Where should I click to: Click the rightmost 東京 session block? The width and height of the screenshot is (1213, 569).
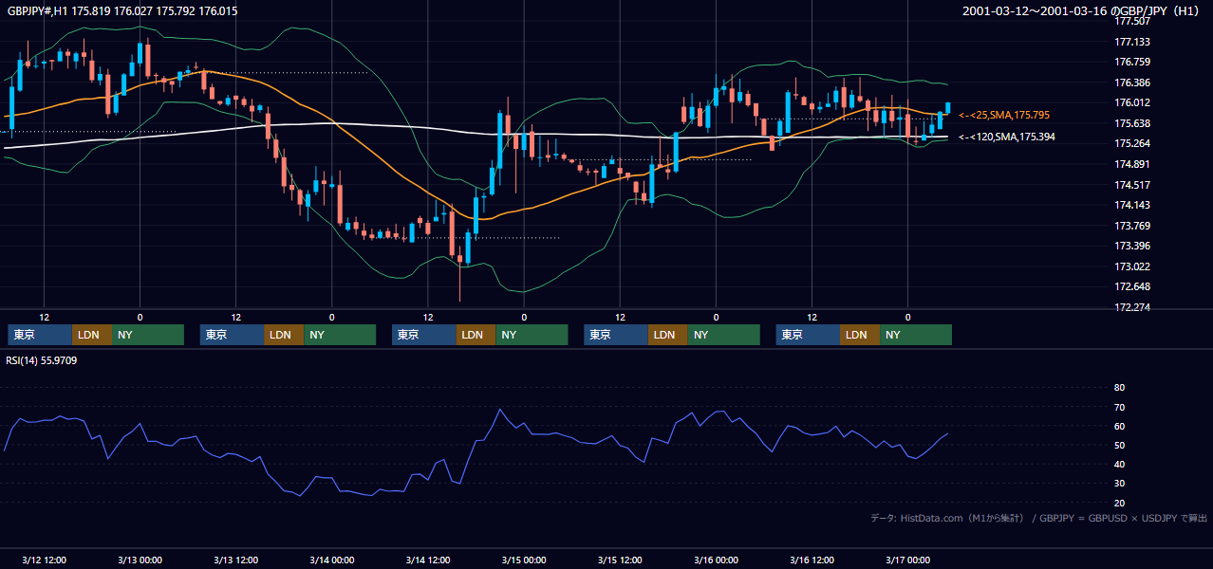pos(809,335)
